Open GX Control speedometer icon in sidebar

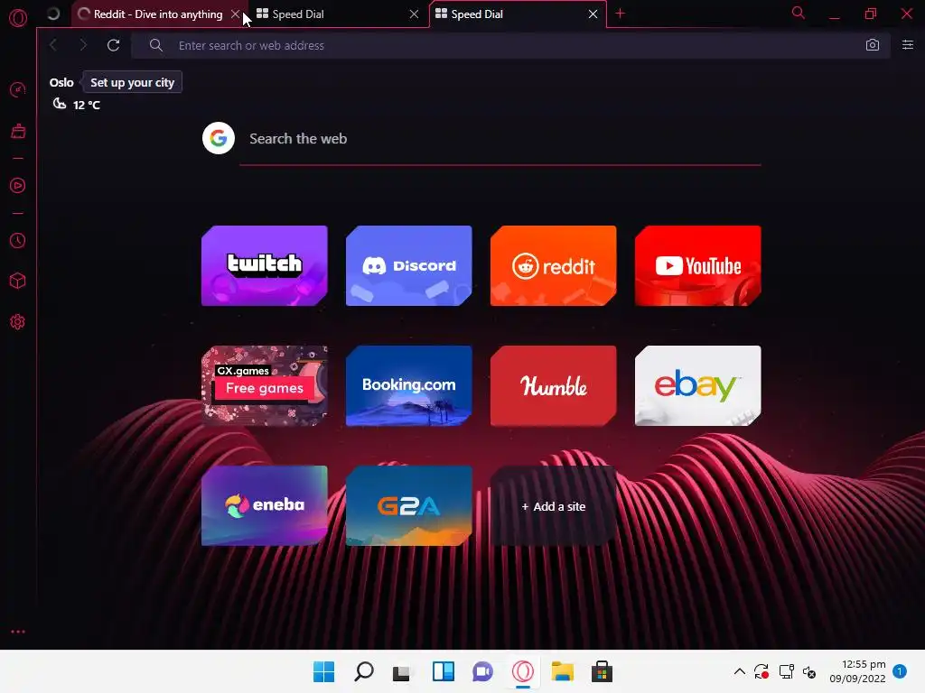click(x=18, y=89)
